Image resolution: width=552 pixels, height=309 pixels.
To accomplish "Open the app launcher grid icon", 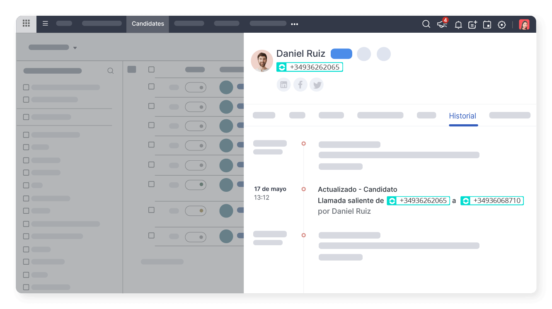I will [x=26, y=24].
